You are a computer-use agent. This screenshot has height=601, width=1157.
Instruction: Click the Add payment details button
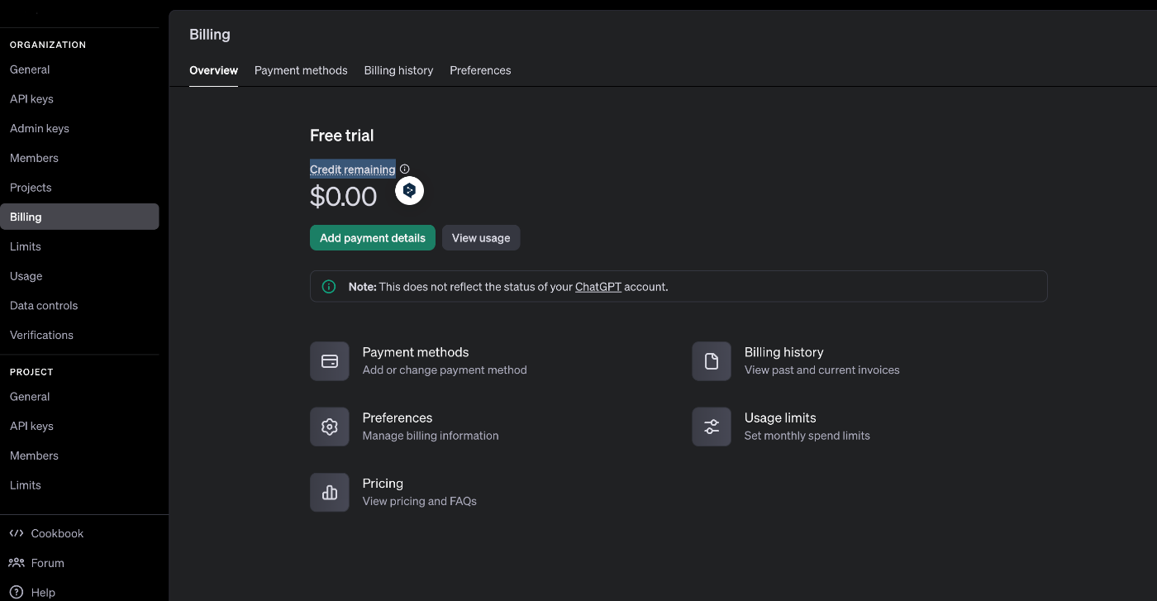[373, 238]
